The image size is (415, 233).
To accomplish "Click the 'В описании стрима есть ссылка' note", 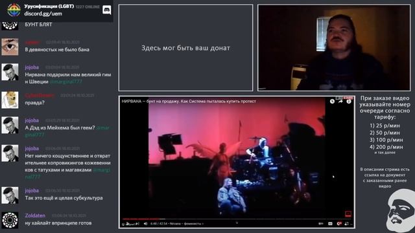I will coord(385,178).
